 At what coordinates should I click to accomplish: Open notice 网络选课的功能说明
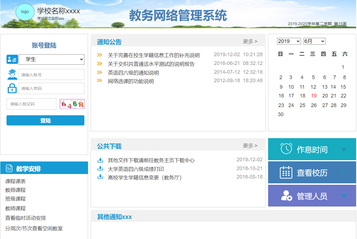[131, 81]
